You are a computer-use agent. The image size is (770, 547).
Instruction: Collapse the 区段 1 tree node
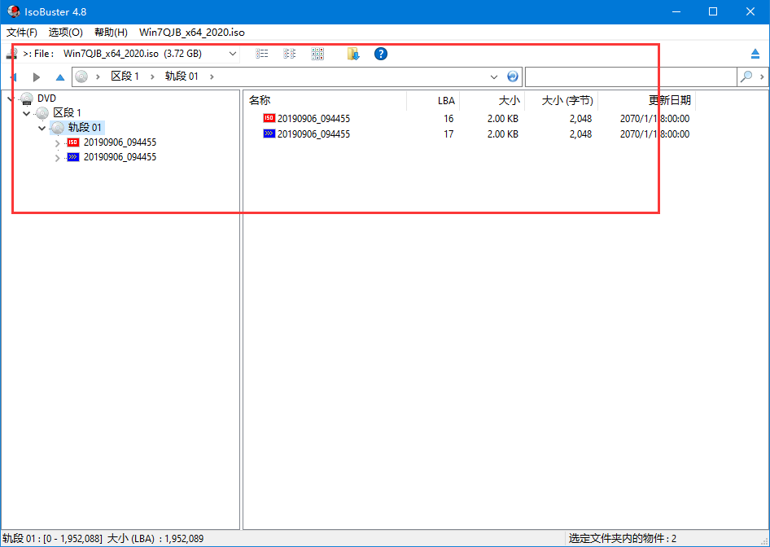(x=27, y=113)
